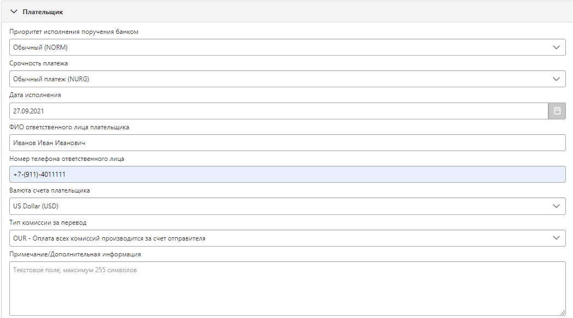Focus the Примечание additional information textarea

coord(287,289)
